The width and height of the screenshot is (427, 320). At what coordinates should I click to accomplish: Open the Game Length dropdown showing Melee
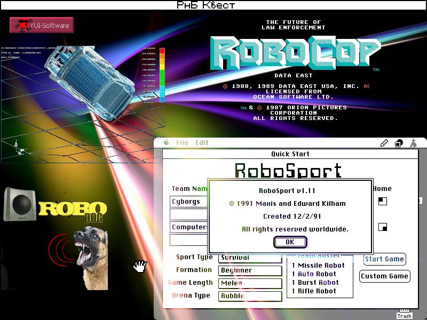coord(250,283)
